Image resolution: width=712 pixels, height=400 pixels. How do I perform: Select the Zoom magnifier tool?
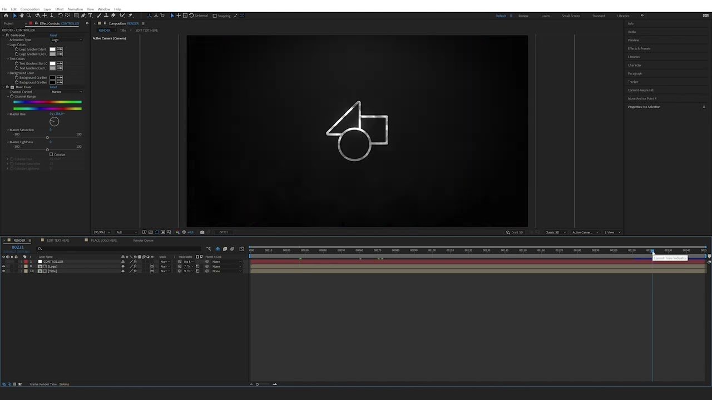pos(29,16)
